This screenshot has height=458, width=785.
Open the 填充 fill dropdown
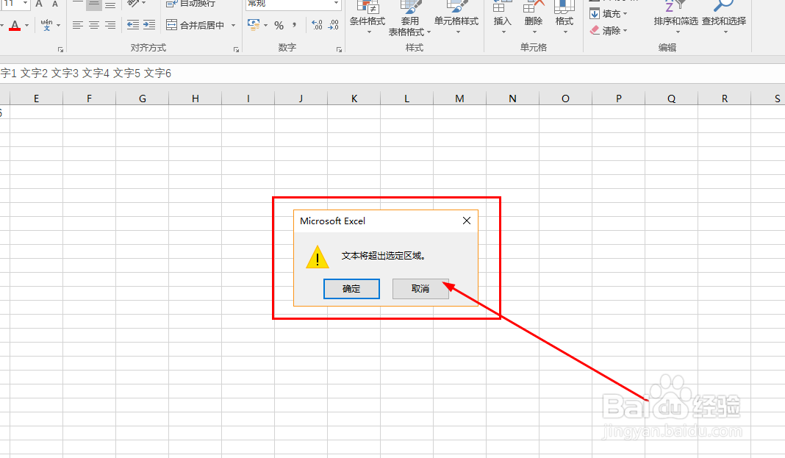(609, 13)
